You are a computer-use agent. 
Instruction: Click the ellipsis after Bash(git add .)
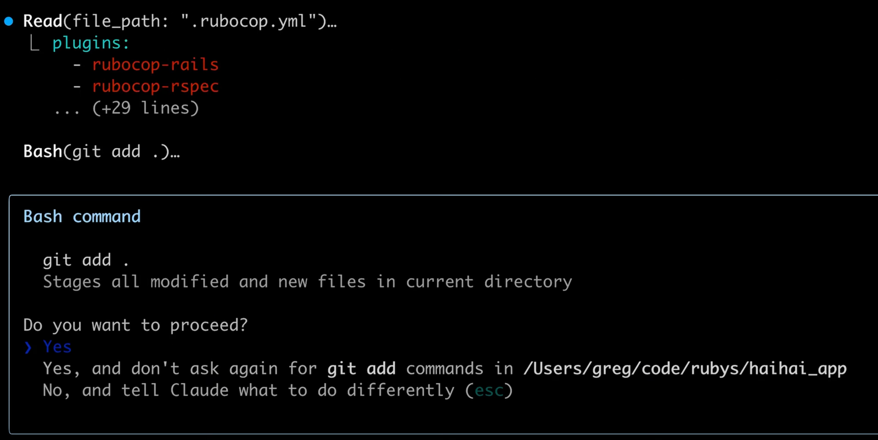(175, 151)
